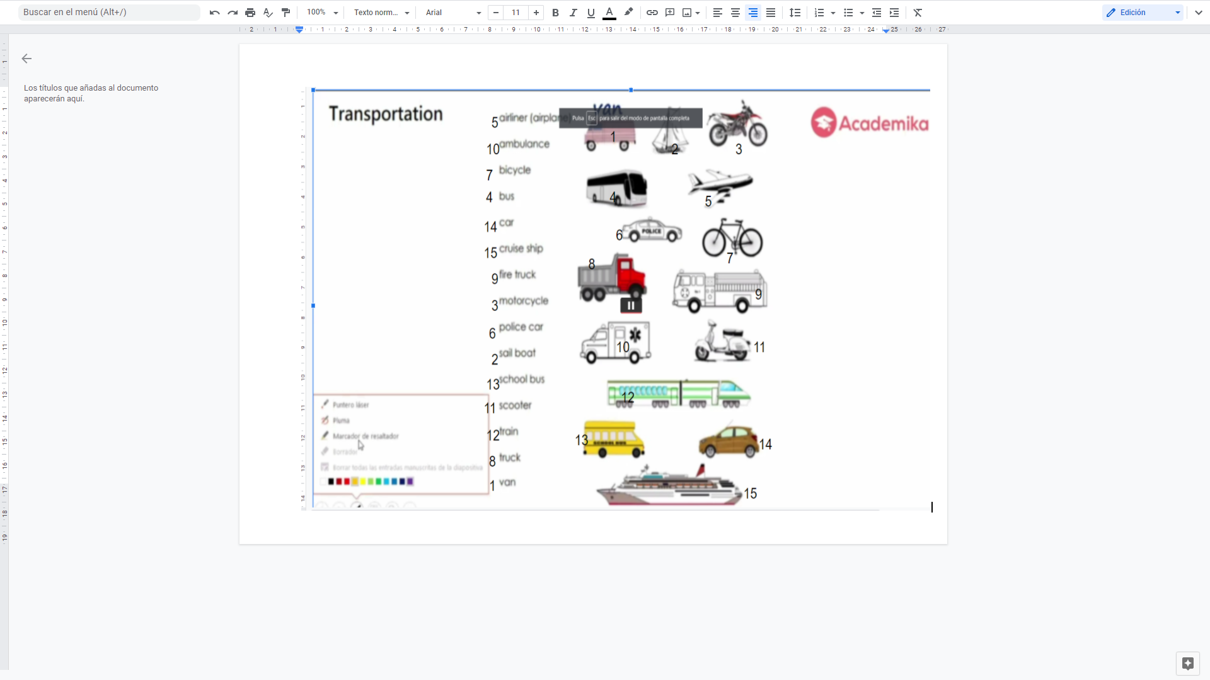Viewport: 1210px width, 680px height.
Task: Click the top center image resize handle
Action: click(x=631, y=90)
